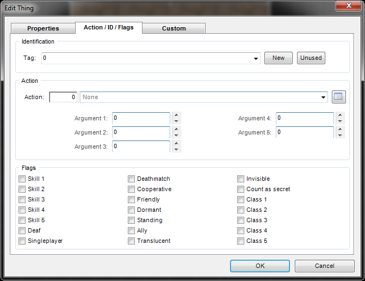Check the Cooperative flag

[x=131, y=189]
